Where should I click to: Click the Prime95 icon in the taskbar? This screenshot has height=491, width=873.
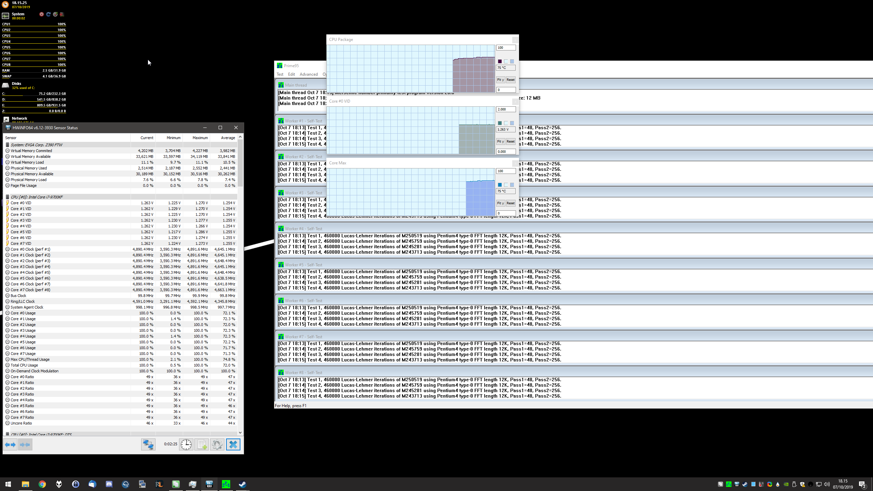(226, 484)
